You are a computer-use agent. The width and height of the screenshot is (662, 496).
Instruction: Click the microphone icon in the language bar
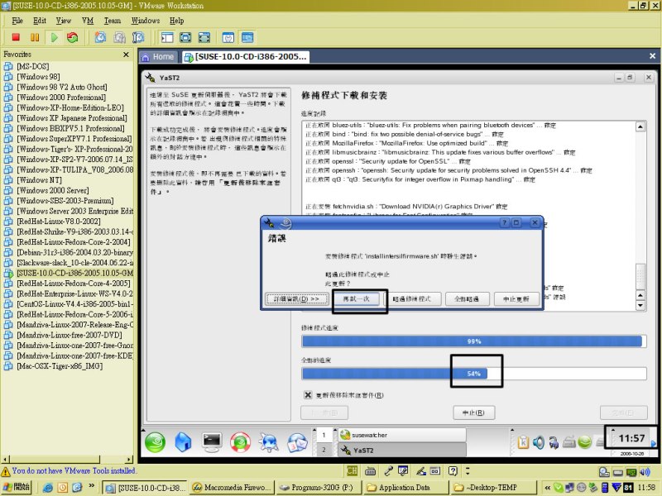coord(388,470)
